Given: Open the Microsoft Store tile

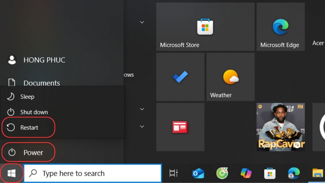Looking at the screenshot, I should click(205, 27).
